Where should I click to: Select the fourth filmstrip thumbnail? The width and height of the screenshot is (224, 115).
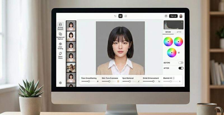click(x=71, y=57)
